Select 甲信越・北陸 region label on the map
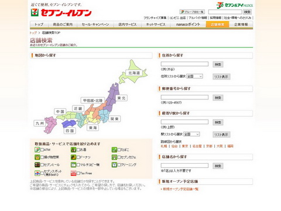Screen dimensions: 281x211 tap(93, 101)
